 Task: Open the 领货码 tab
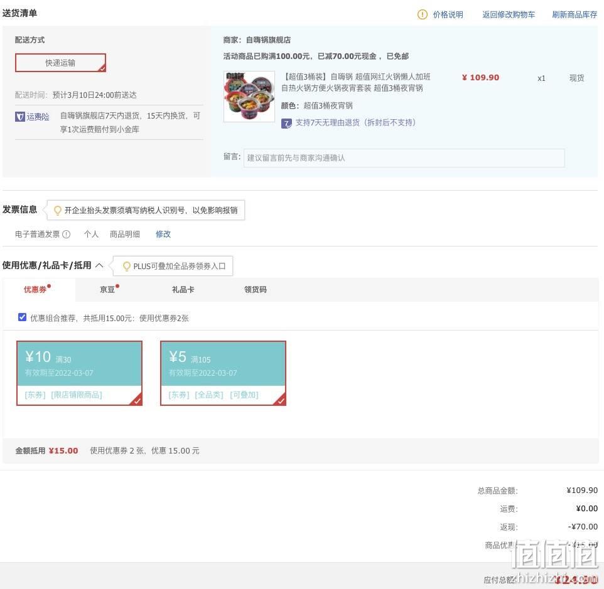coord(256,289)
